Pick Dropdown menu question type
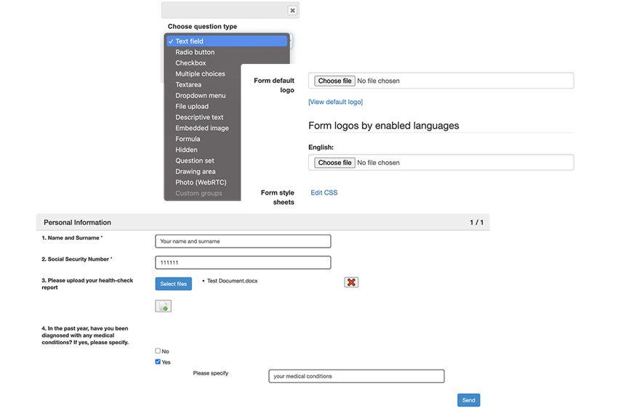The height and width of the screenshot is (411, 618). click(200, 95)
